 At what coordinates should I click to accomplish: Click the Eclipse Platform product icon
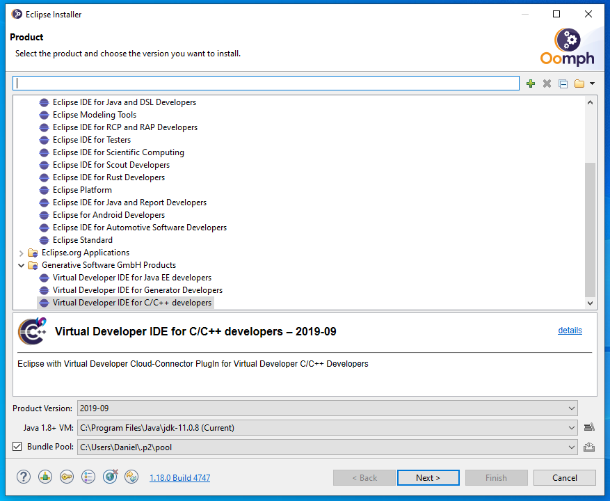coord(45,190)
